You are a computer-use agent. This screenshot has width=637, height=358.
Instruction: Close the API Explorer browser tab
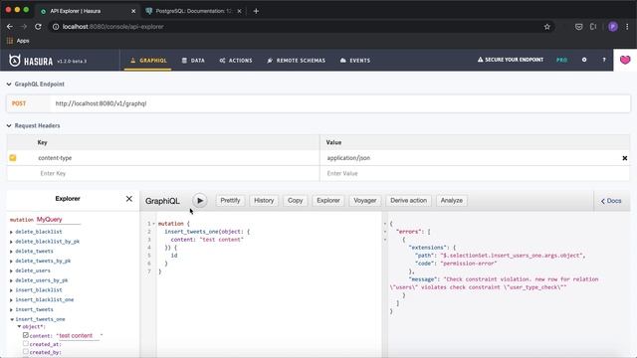[x=133, y=11]
